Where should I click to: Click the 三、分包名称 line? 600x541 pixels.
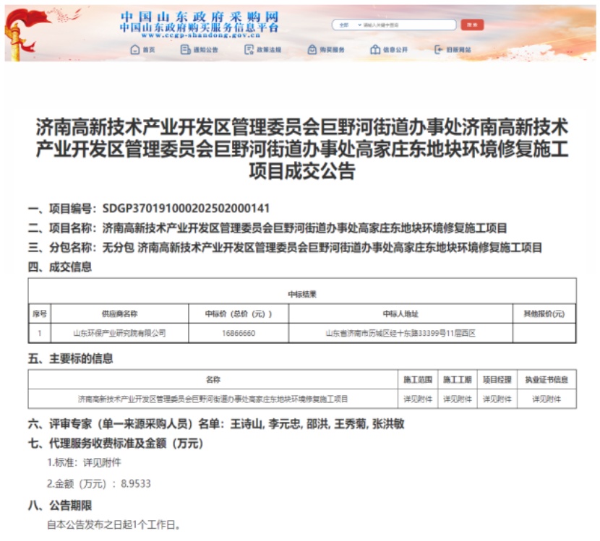pyautogui.click(x=285, y=248)
